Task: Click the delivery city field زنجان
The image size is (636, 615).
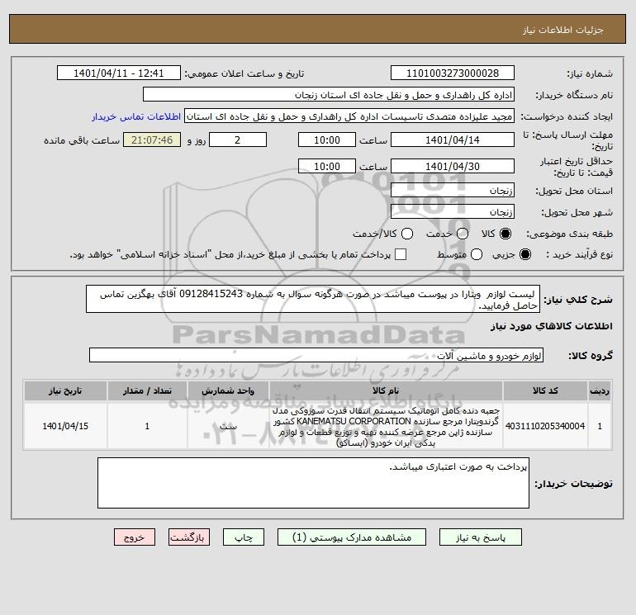Action: (453, 211)
